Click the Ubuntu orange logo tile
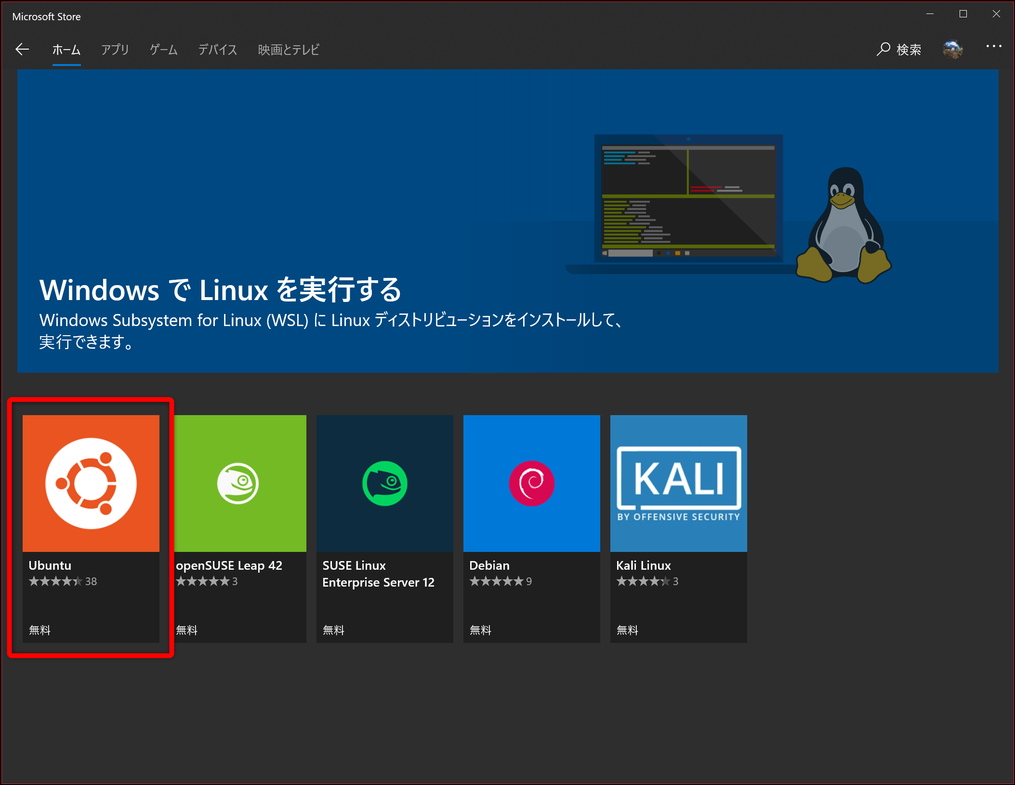Screen dimensions: 1015x785 [91, 483]
